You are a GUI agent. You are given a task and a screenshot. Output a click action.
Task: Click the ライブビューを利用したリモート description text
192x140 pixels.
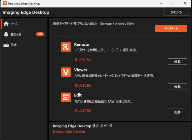click(x=106, y=50)
